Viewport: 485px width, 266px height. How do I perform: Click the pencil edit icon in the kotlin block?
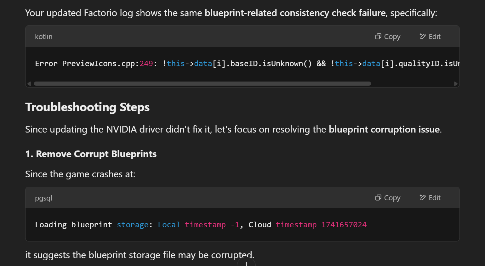tap(423, 37)
